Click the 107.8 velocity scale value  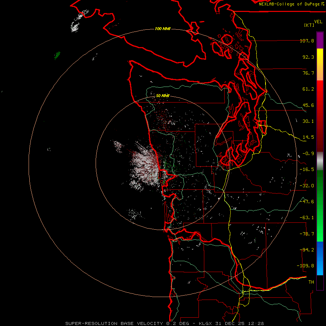pyautogui.click(x=307, y=41)
